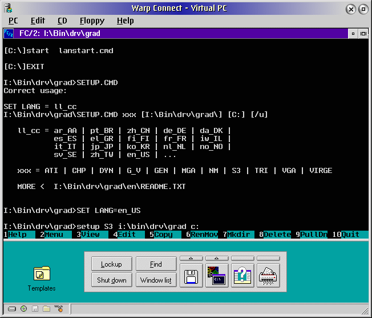The image size is (372, 318).
Task: Click the 'MGA' driver option text
Action: 188,171
